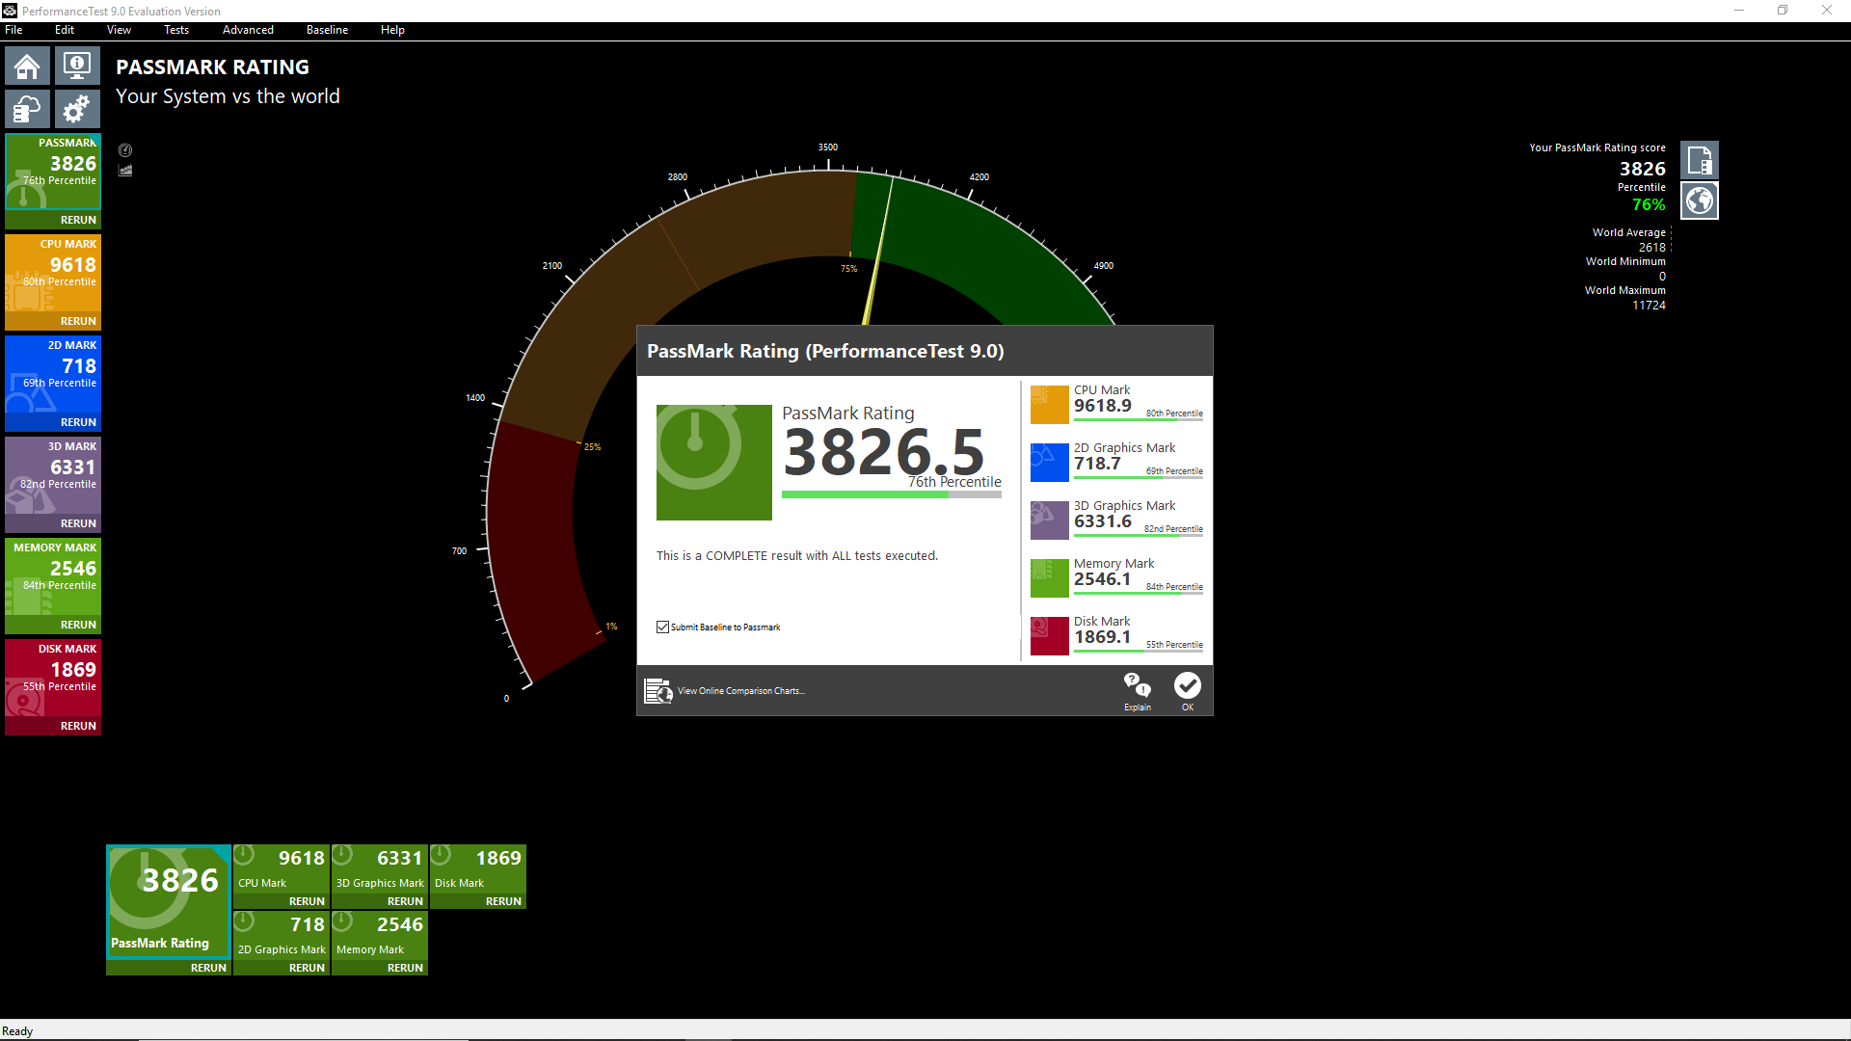Go to the Home screen icon
The height and width of the screenshot is (1041, 1851).
(27, 67)
